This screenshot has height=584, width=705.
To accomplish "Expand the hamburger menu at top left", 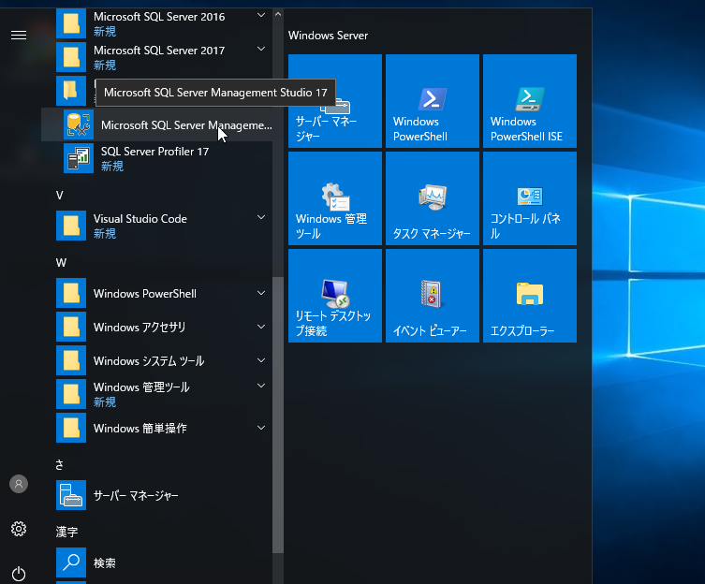I will tap(19, 35).
